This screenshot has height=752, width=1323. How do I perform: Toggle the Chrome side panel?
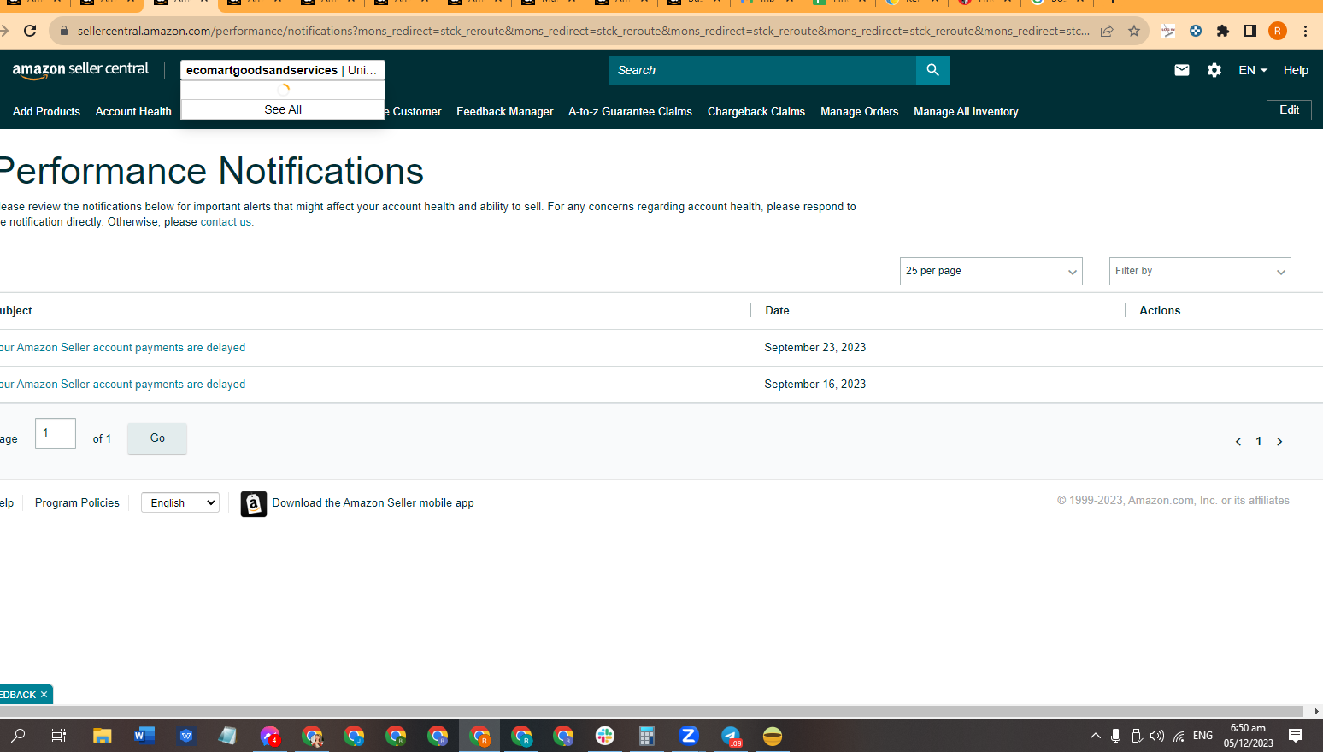1250,31
